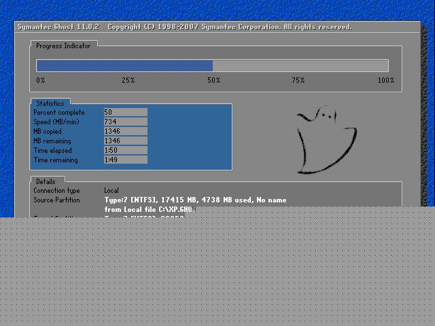Click the Percent complete label
The image size is (435, 326).
click(59, 113)
